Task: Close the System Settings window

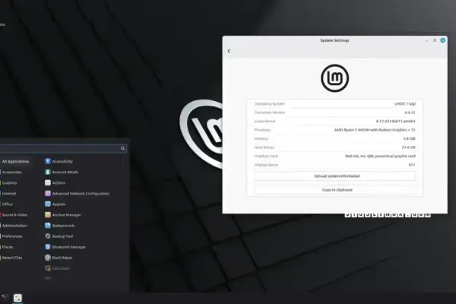Action: pyautogui.click(x=442, y=40)
